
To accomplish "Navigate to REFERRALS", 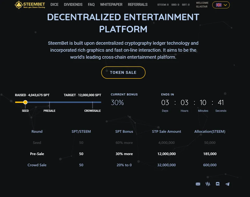I will click(x=137, y=4).
